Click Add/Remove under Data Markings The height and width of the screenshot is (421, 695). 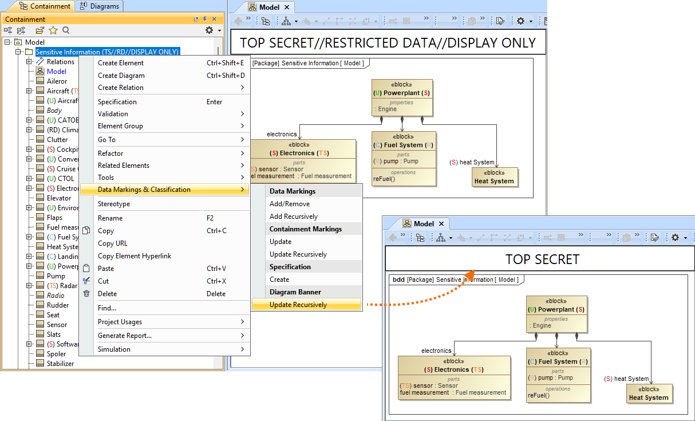pos(307,204)
